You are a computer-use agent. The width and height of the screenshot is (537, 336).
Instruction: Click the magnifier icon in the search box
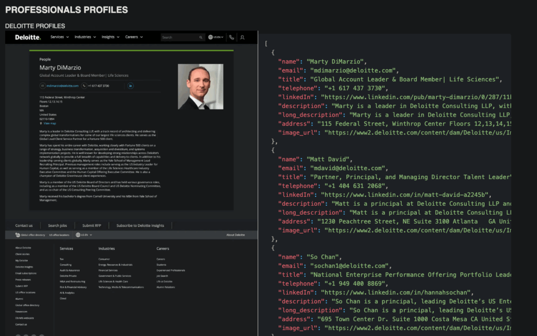pyautogui.click(x=201, y=37)
